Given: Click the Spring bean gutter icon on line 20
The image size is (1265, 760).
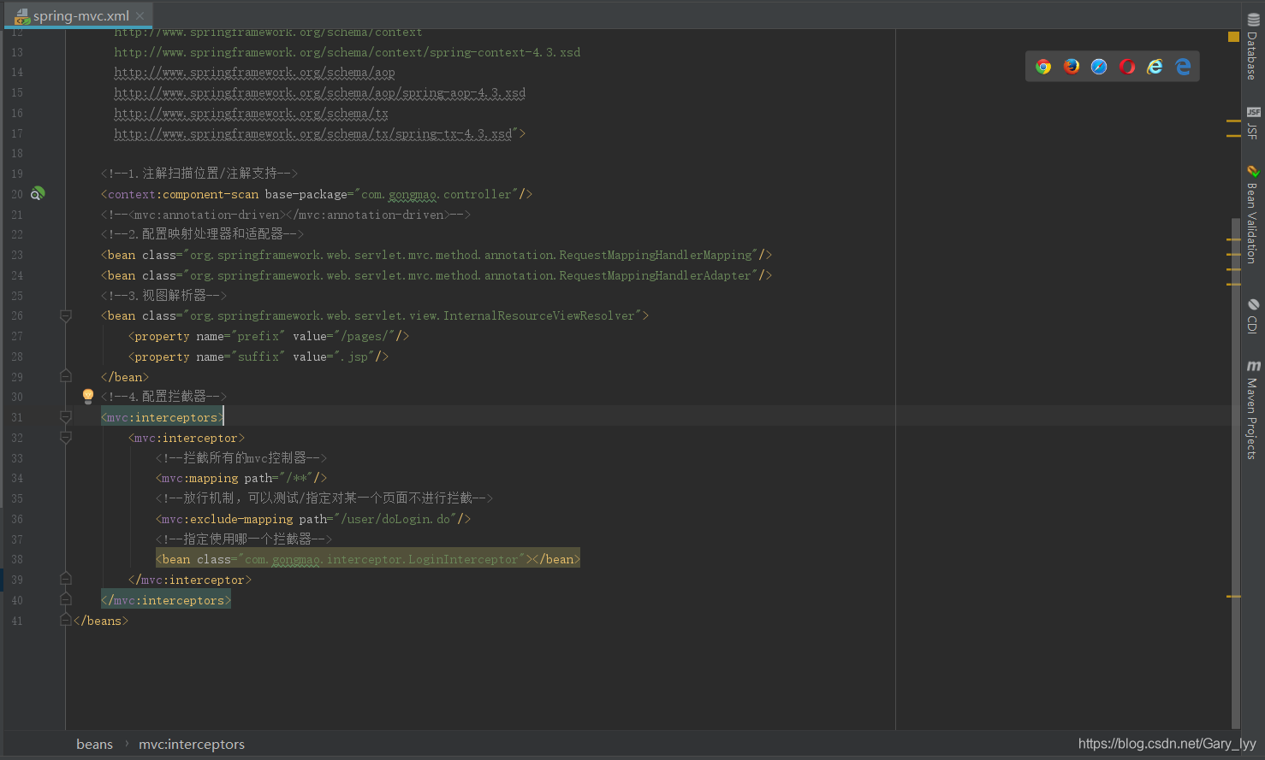Looking at the screenshot, I should pos(38,194).
